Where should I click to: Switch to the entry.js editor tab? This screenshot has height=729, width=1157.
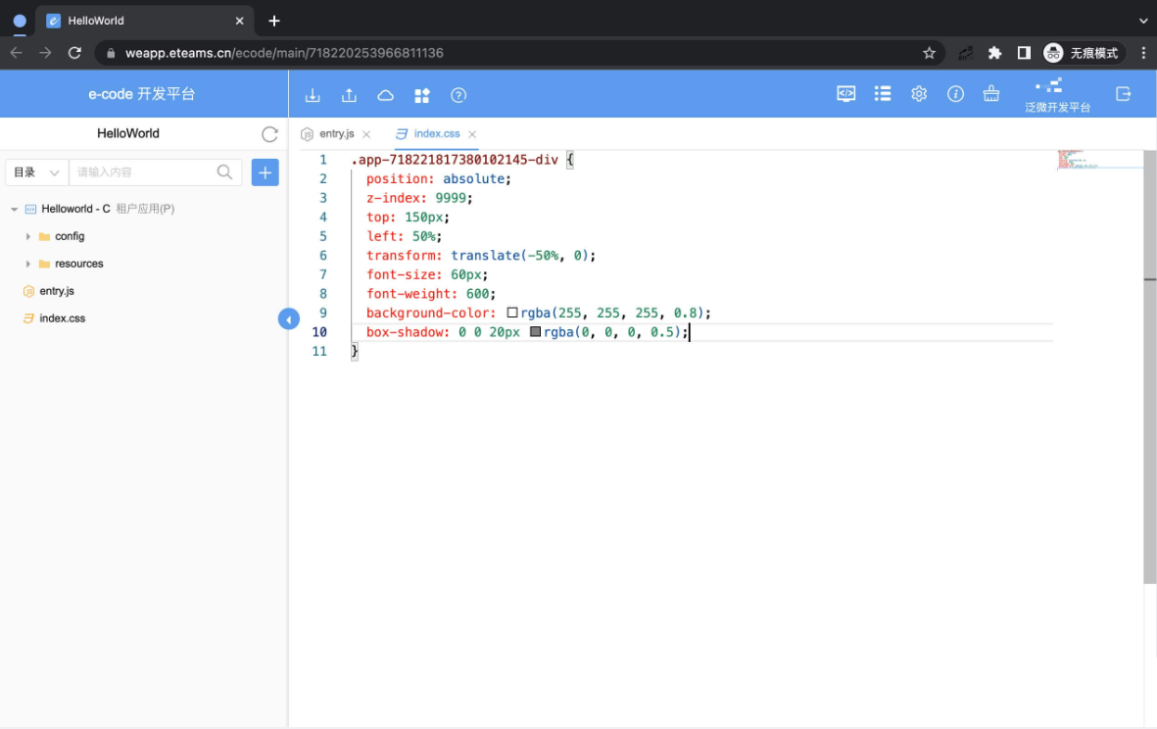pos(336,133)
